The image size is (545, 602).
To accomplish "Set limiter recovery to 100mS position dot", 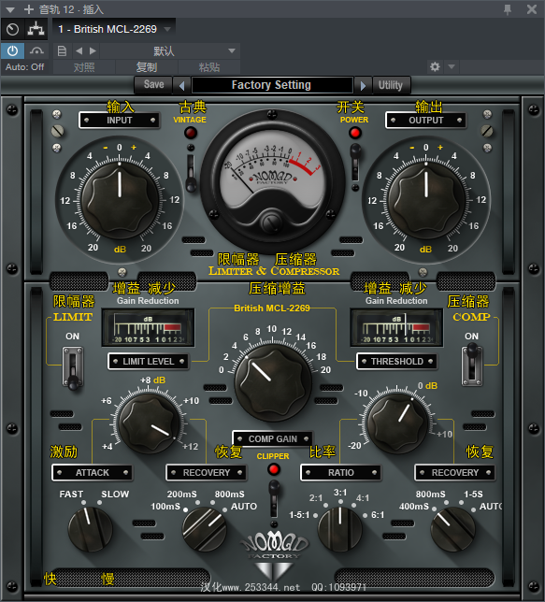I will click(185, 509).
